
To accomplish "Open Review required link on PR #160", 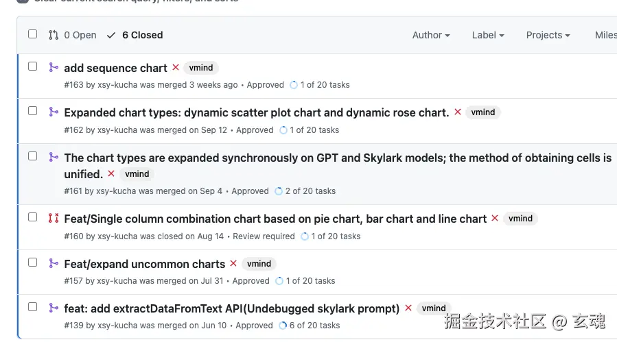I will (264, 236).
